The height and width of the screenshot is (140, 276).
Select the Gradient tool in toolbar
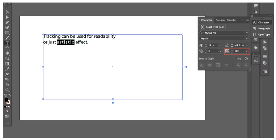7,64
